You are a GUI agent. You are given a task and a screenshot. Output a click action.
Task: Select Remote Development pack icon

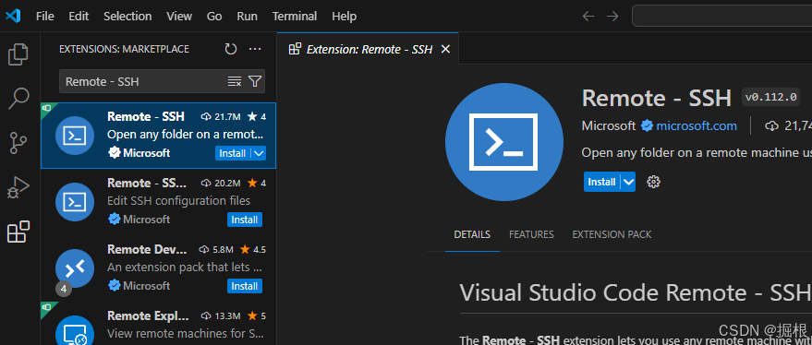point(75,268)
